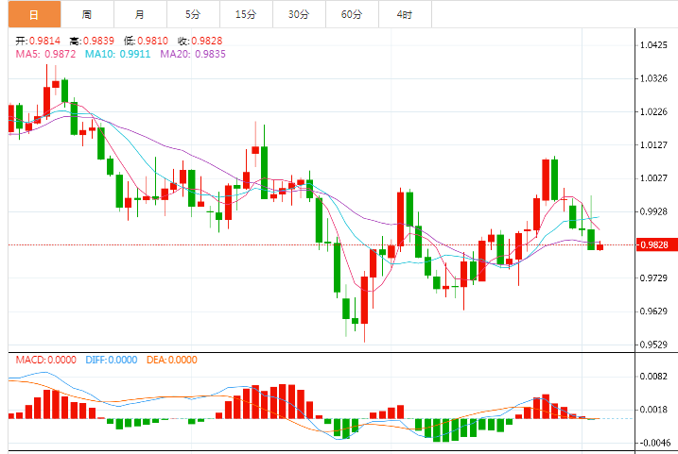678x454 pixels.
Task: Click the 0.9629 price axis label
Action: click(x=653, y=311)
